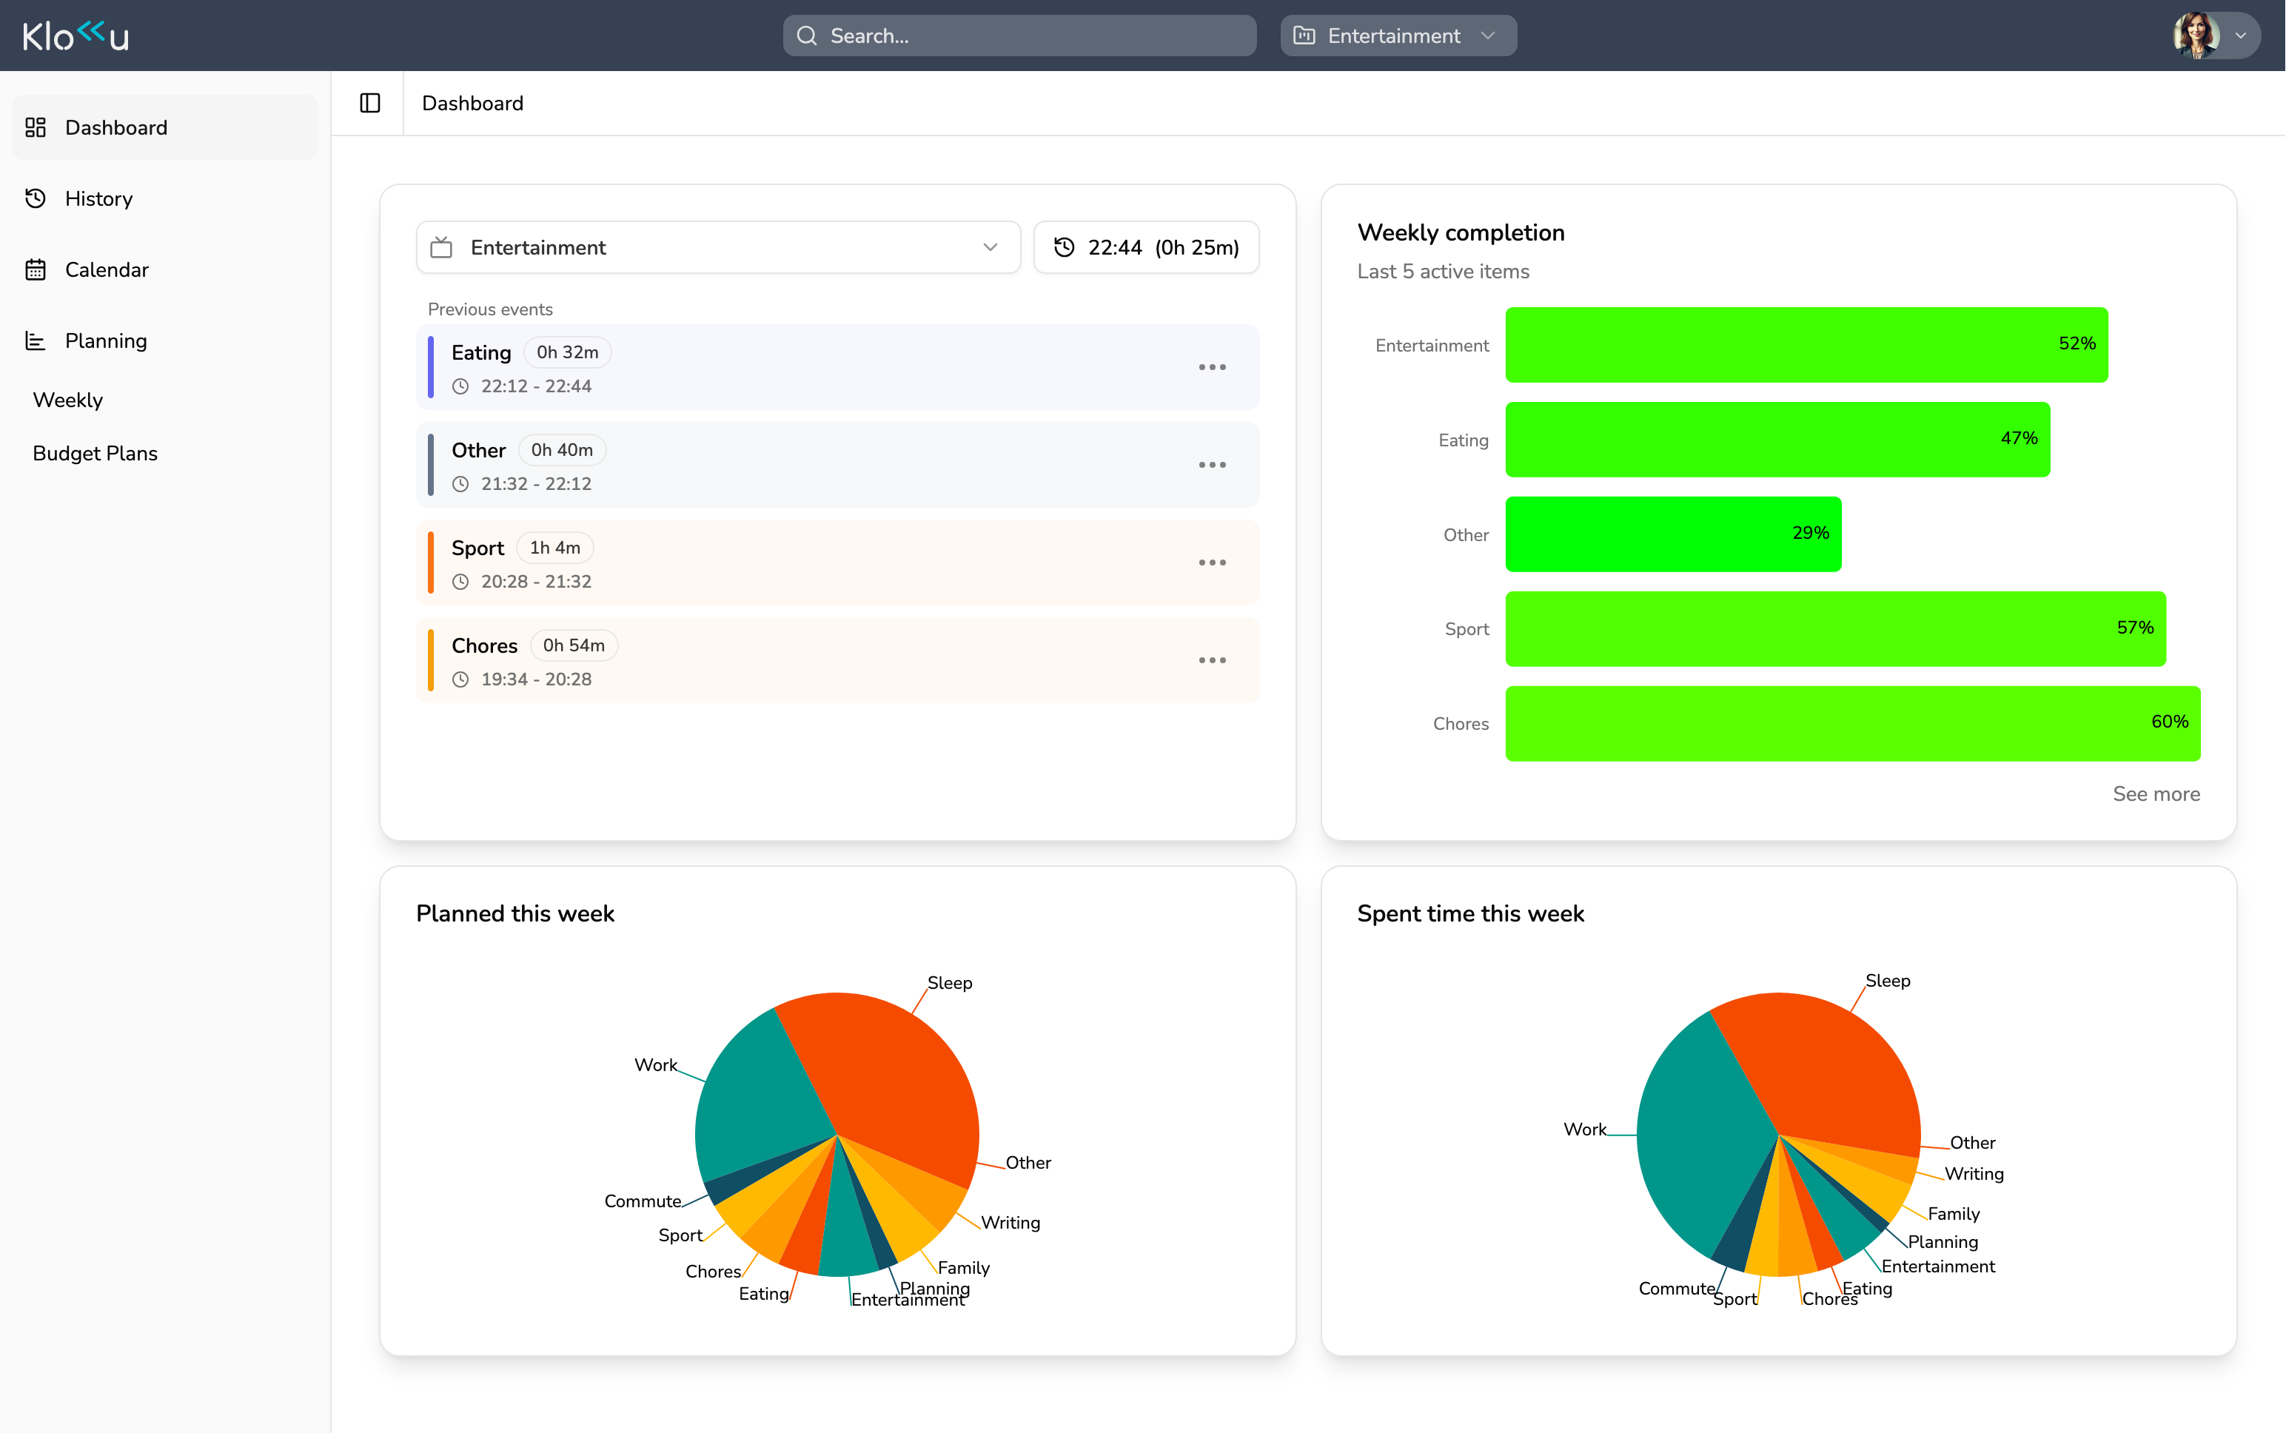Click the search magnifier icon

(807, 35)
